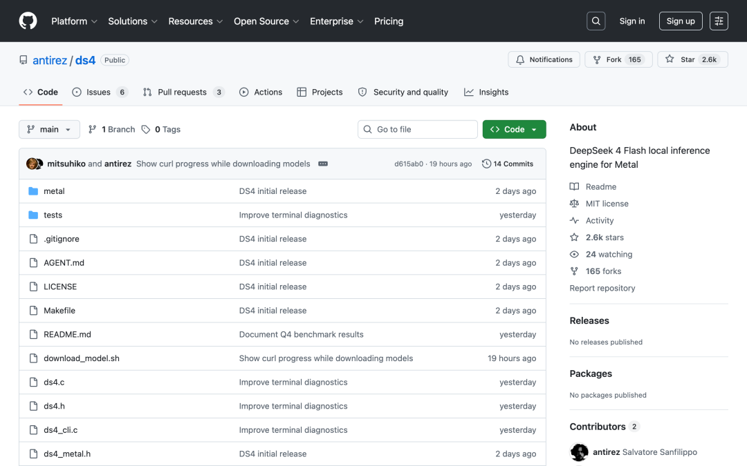Click the fork icon in Fork button
Screen dimensions: 747x466
(x=597, y=59)
